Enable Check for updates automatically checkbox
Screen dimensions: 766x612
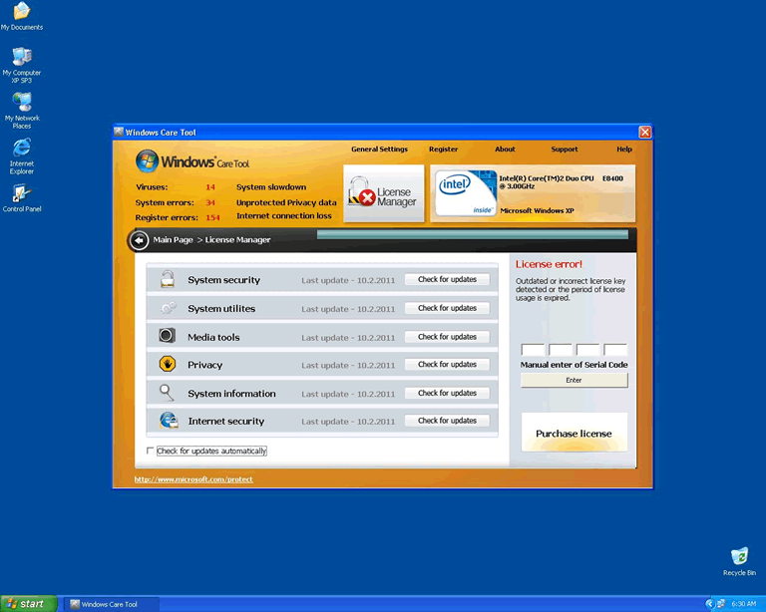151,452
